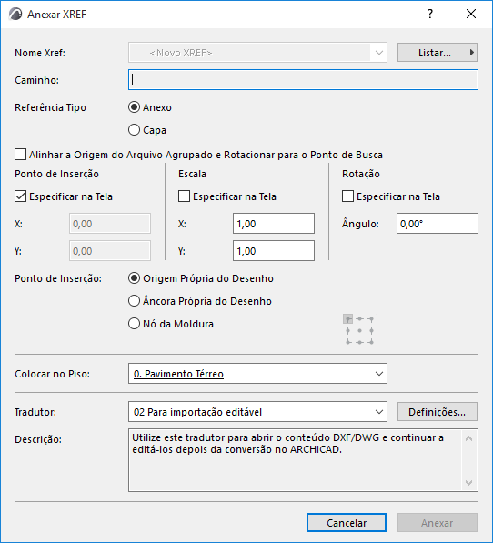The image size is (493, 543).
Task: Select the center node in the anchor grid
Action: pos(359,331)
